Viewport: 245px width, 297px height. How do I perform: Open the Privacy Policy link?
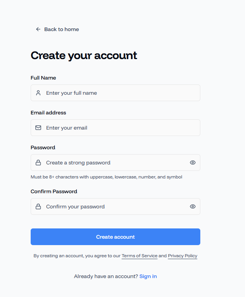click(183, 256)
